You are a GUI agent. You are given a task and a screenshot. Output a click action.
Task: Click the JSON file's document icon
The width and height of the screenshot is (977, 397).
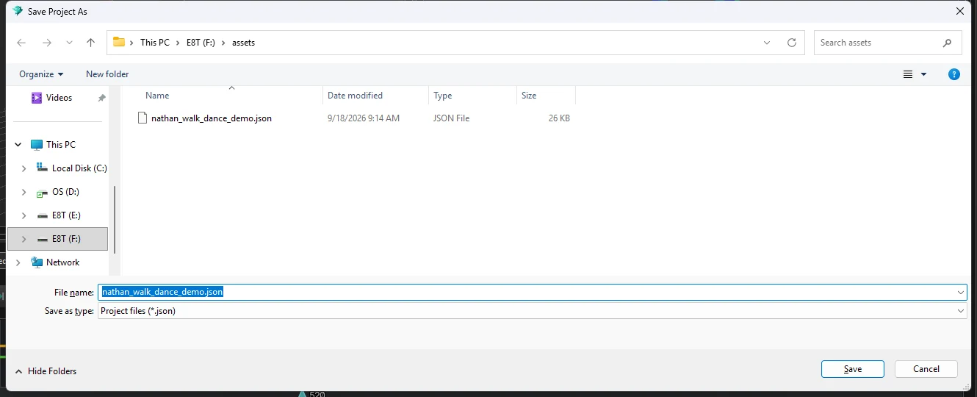(143, 118)
